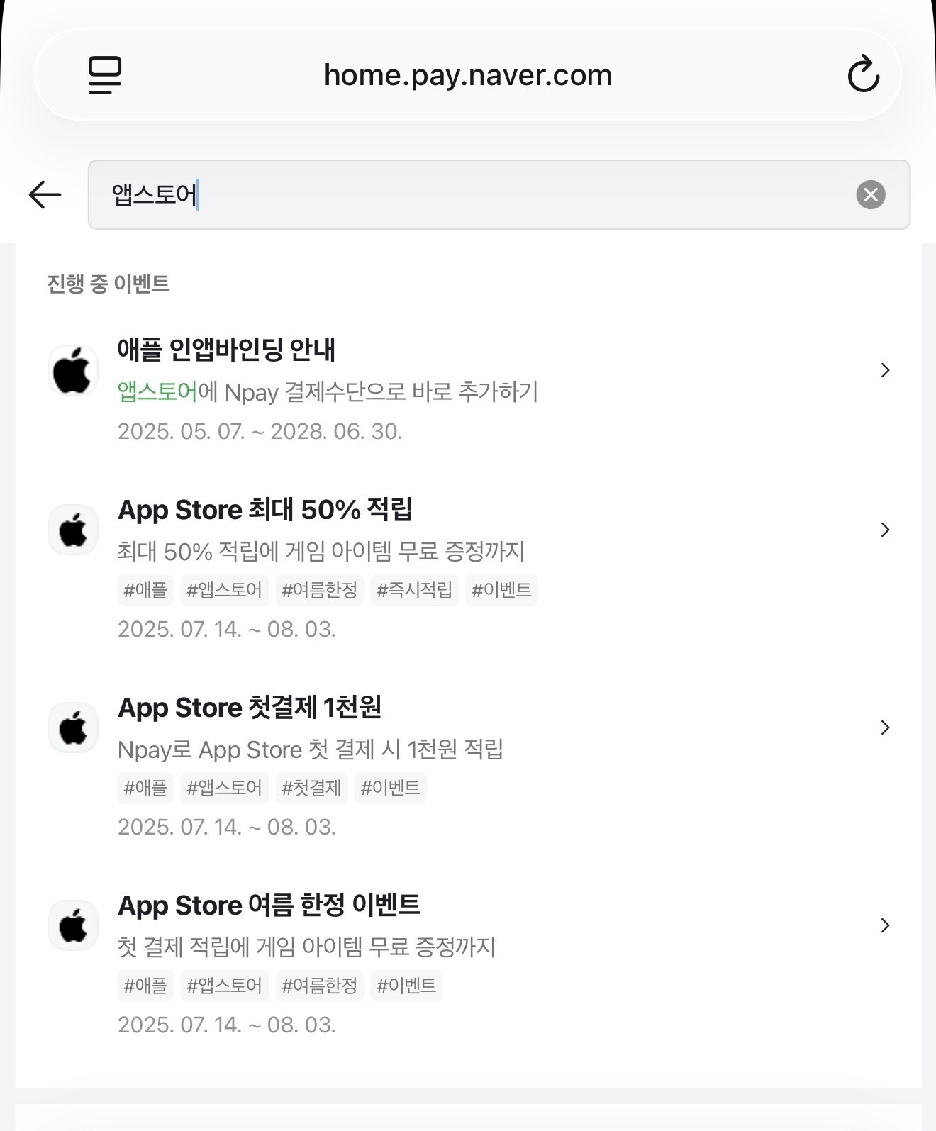Open chevron for App Store 첫결제 1천원

click(x=884, y=728)
